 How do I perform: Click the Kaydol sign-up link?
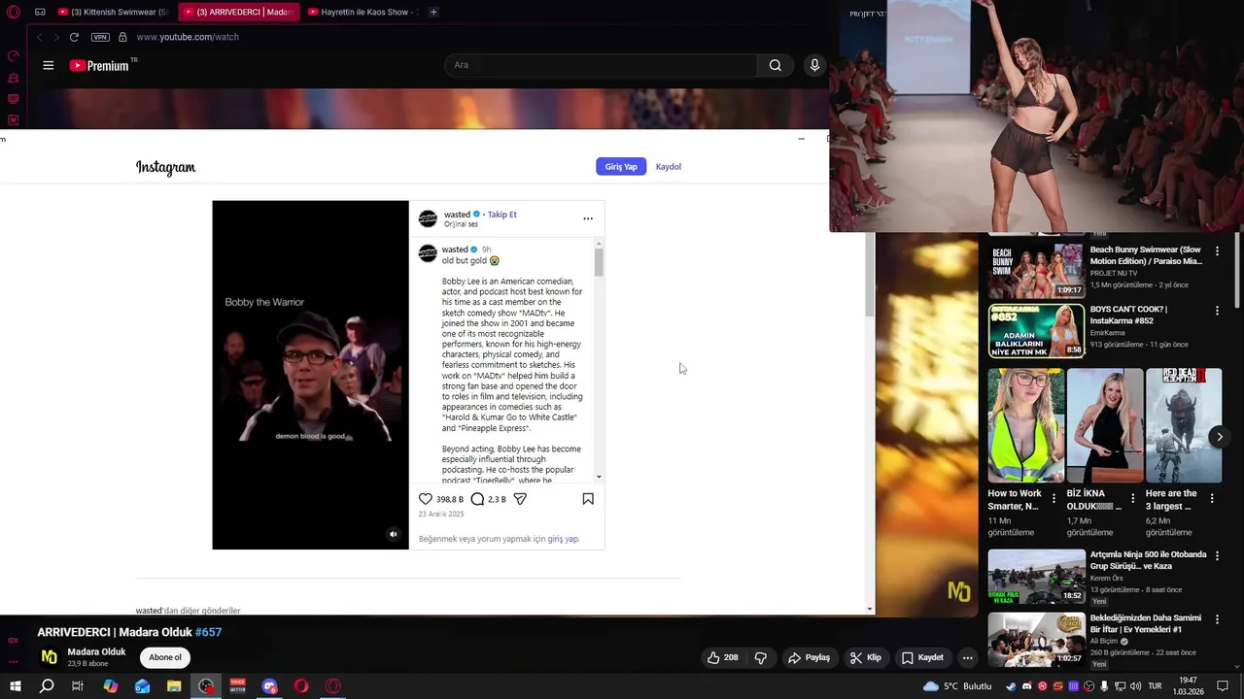point(669,167)
